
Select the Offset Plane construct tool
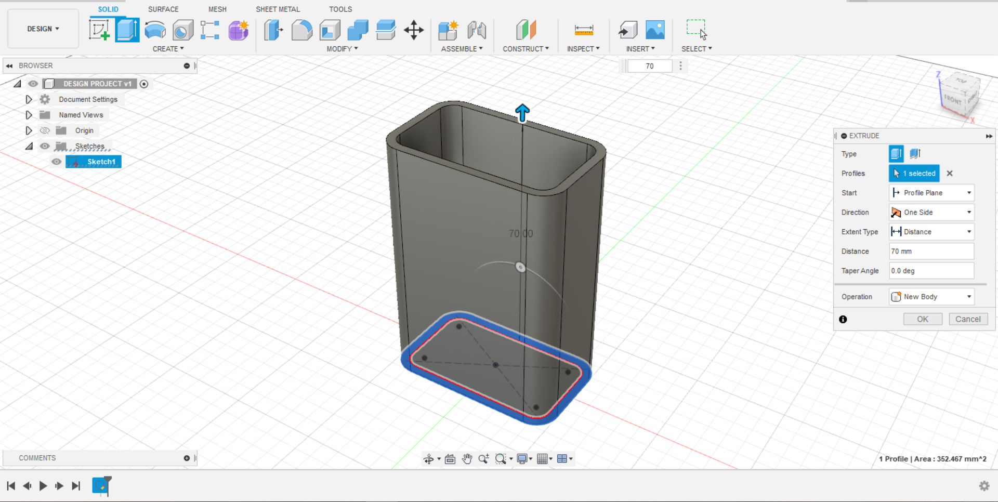[526, 30]
